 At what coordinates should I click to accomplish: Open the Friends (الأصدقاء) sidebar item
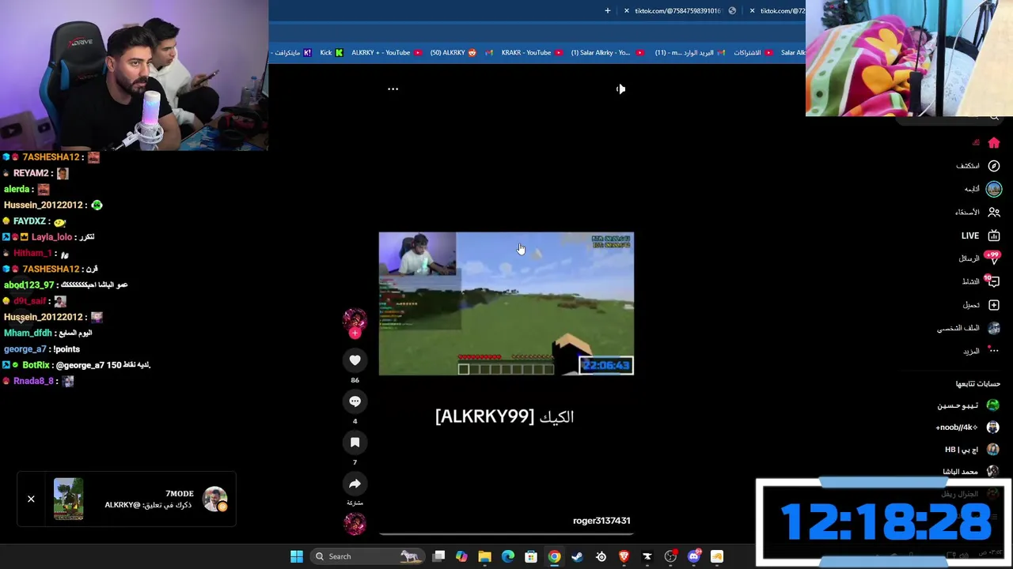tap(977, 212)
